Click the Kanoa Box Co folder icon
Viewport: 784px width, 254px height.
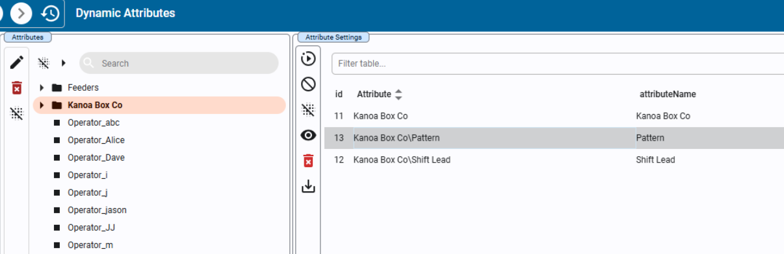[57, 105]
